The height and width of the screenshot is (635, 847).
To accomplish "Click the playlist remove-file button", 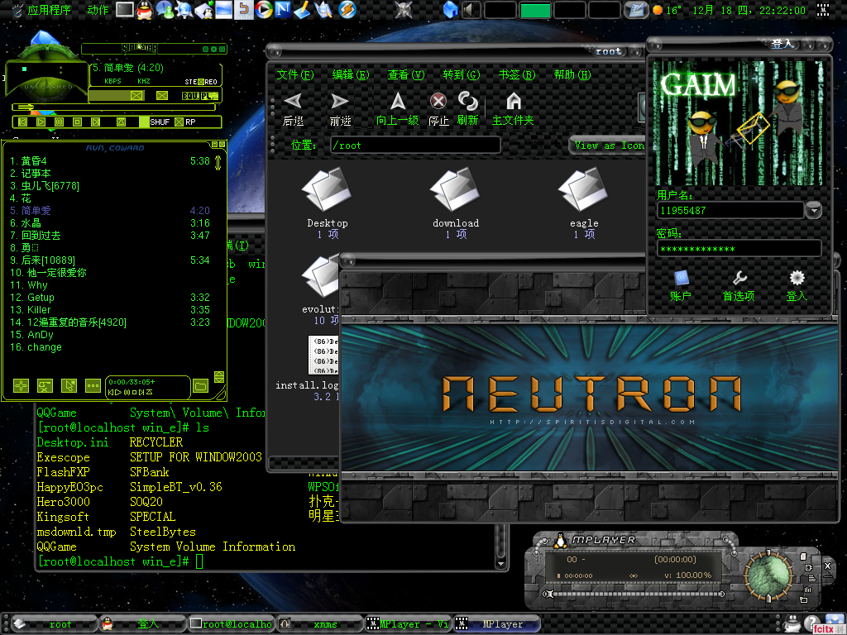I will coord(45,385).
